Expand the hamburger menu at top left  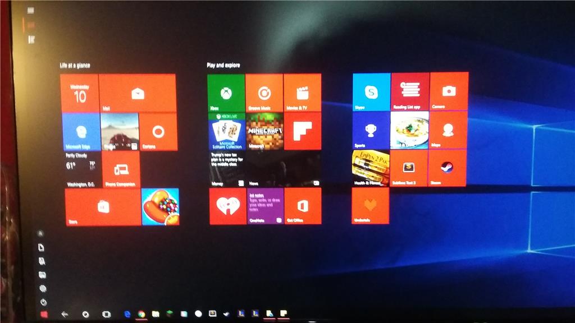31,11
